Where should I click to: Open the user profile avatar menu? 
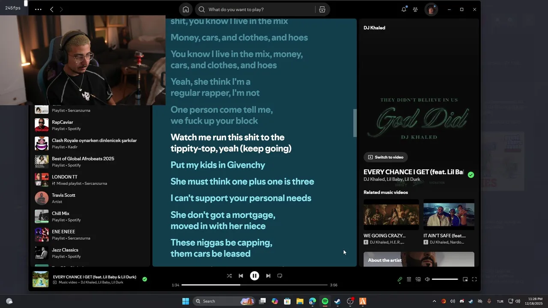coord(431,9)
